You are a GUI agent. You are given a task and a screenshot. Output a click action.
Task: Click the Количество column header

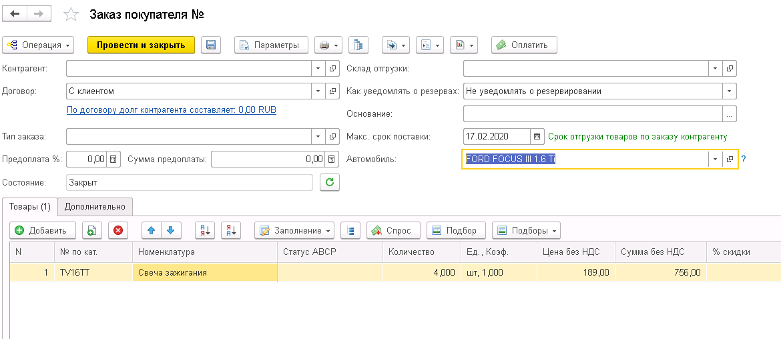(x=422, y=252)
